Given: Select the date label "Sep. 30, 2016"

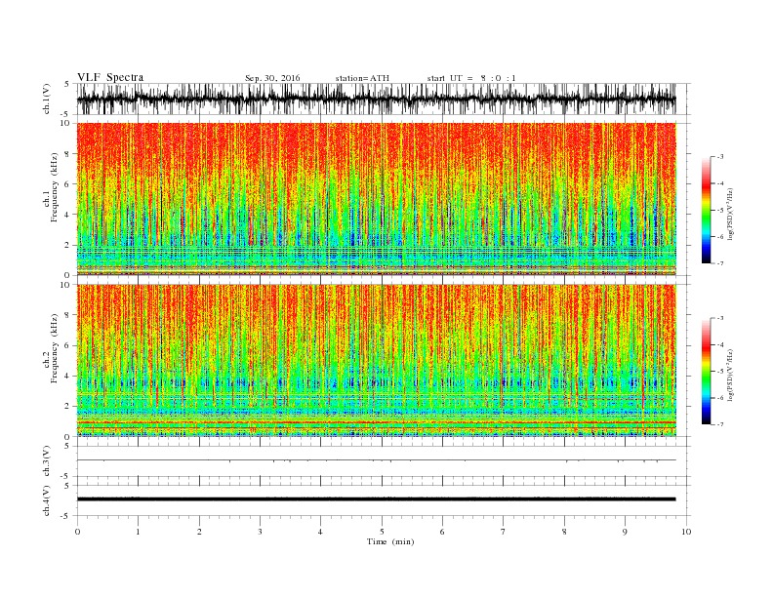Looking at the screenshot, I should [272, 78].
